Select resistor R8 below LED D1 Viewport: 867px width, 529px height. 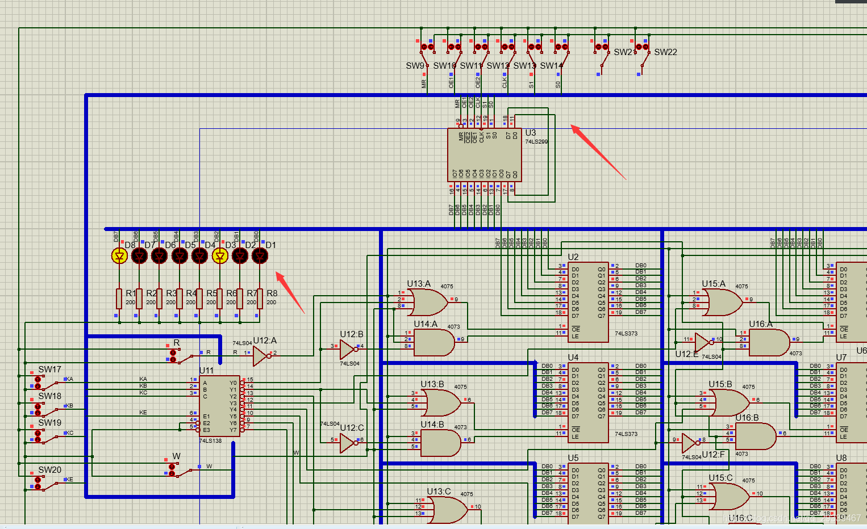[260, 299]
